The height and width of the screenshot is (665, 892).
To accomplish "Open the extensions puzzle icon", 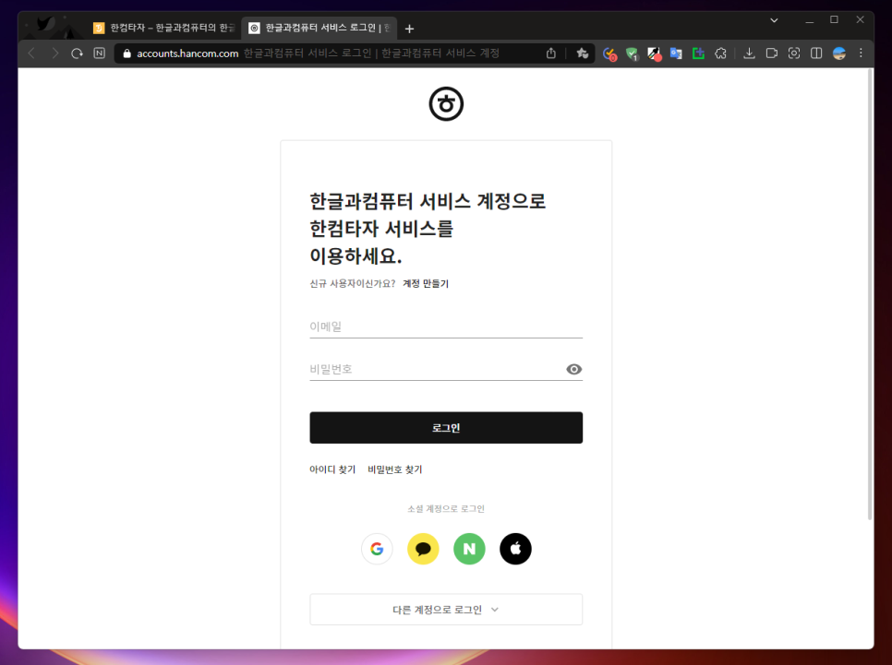I will 721,53.
